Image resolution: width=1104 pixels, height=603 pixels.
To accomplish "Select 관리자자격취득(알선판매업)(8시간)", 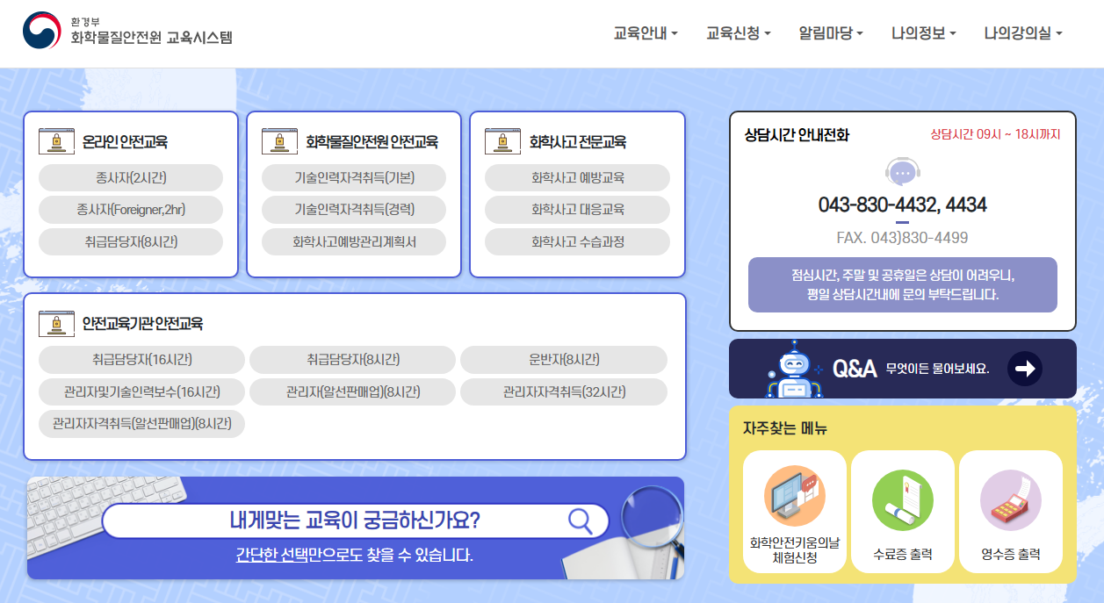I will click(141, 424).
